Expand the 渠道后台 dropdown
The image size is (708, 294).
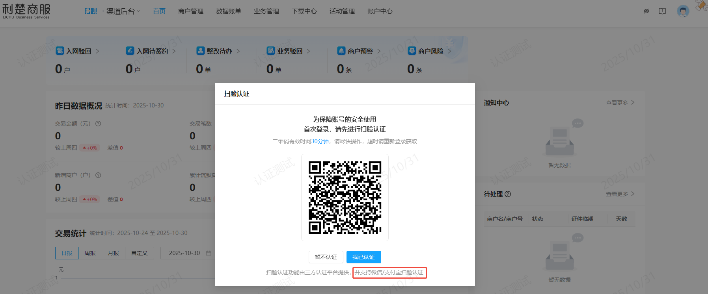[123, 11]
